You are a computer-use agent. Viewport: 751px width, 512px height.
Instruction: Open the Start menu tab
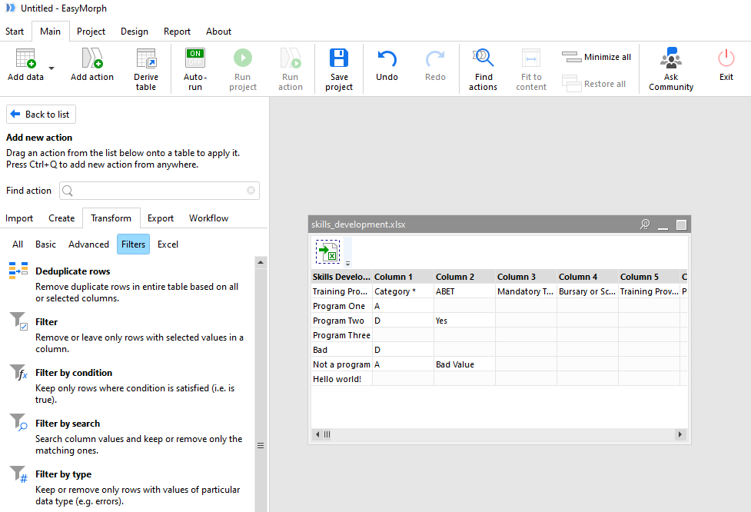[15, 32]
